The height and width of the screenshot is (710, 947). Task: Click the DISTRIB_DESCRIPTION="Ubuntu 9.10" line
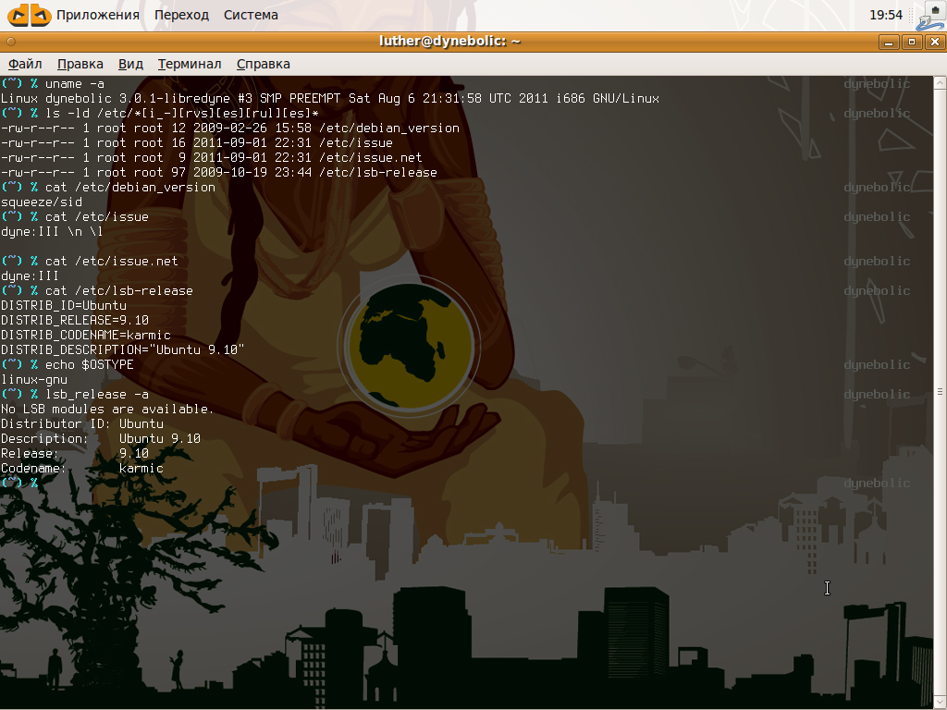tap(123, 350)
